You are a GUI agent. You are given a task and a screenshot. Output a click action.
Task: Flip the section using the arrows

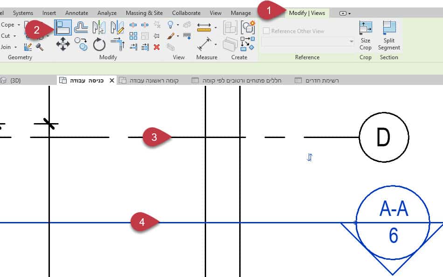coord(309,157)
